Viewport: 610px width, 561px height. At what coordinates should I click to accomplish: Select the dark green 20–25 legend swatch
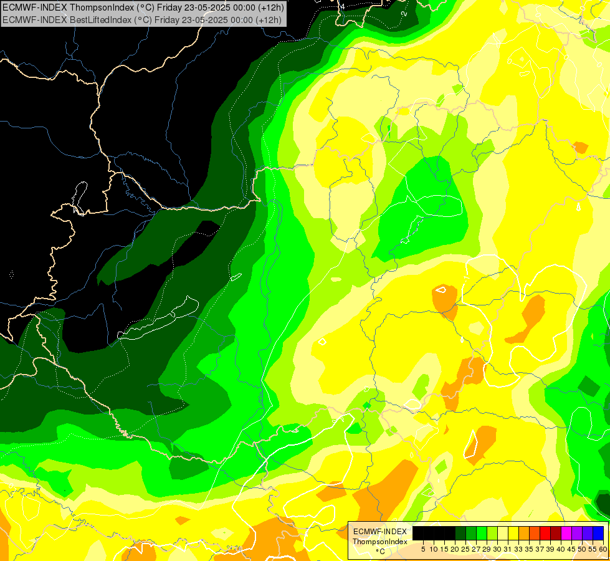click(460, 533)
